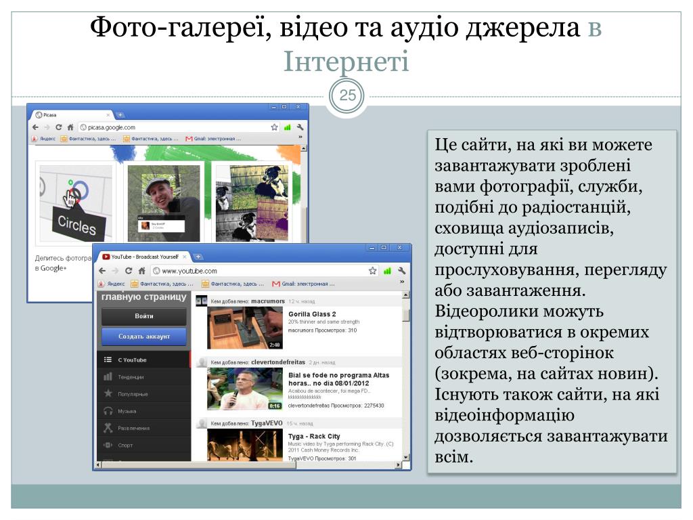Open the new tab in Picasa window
693x520 pixels.
tap(120, 115)
